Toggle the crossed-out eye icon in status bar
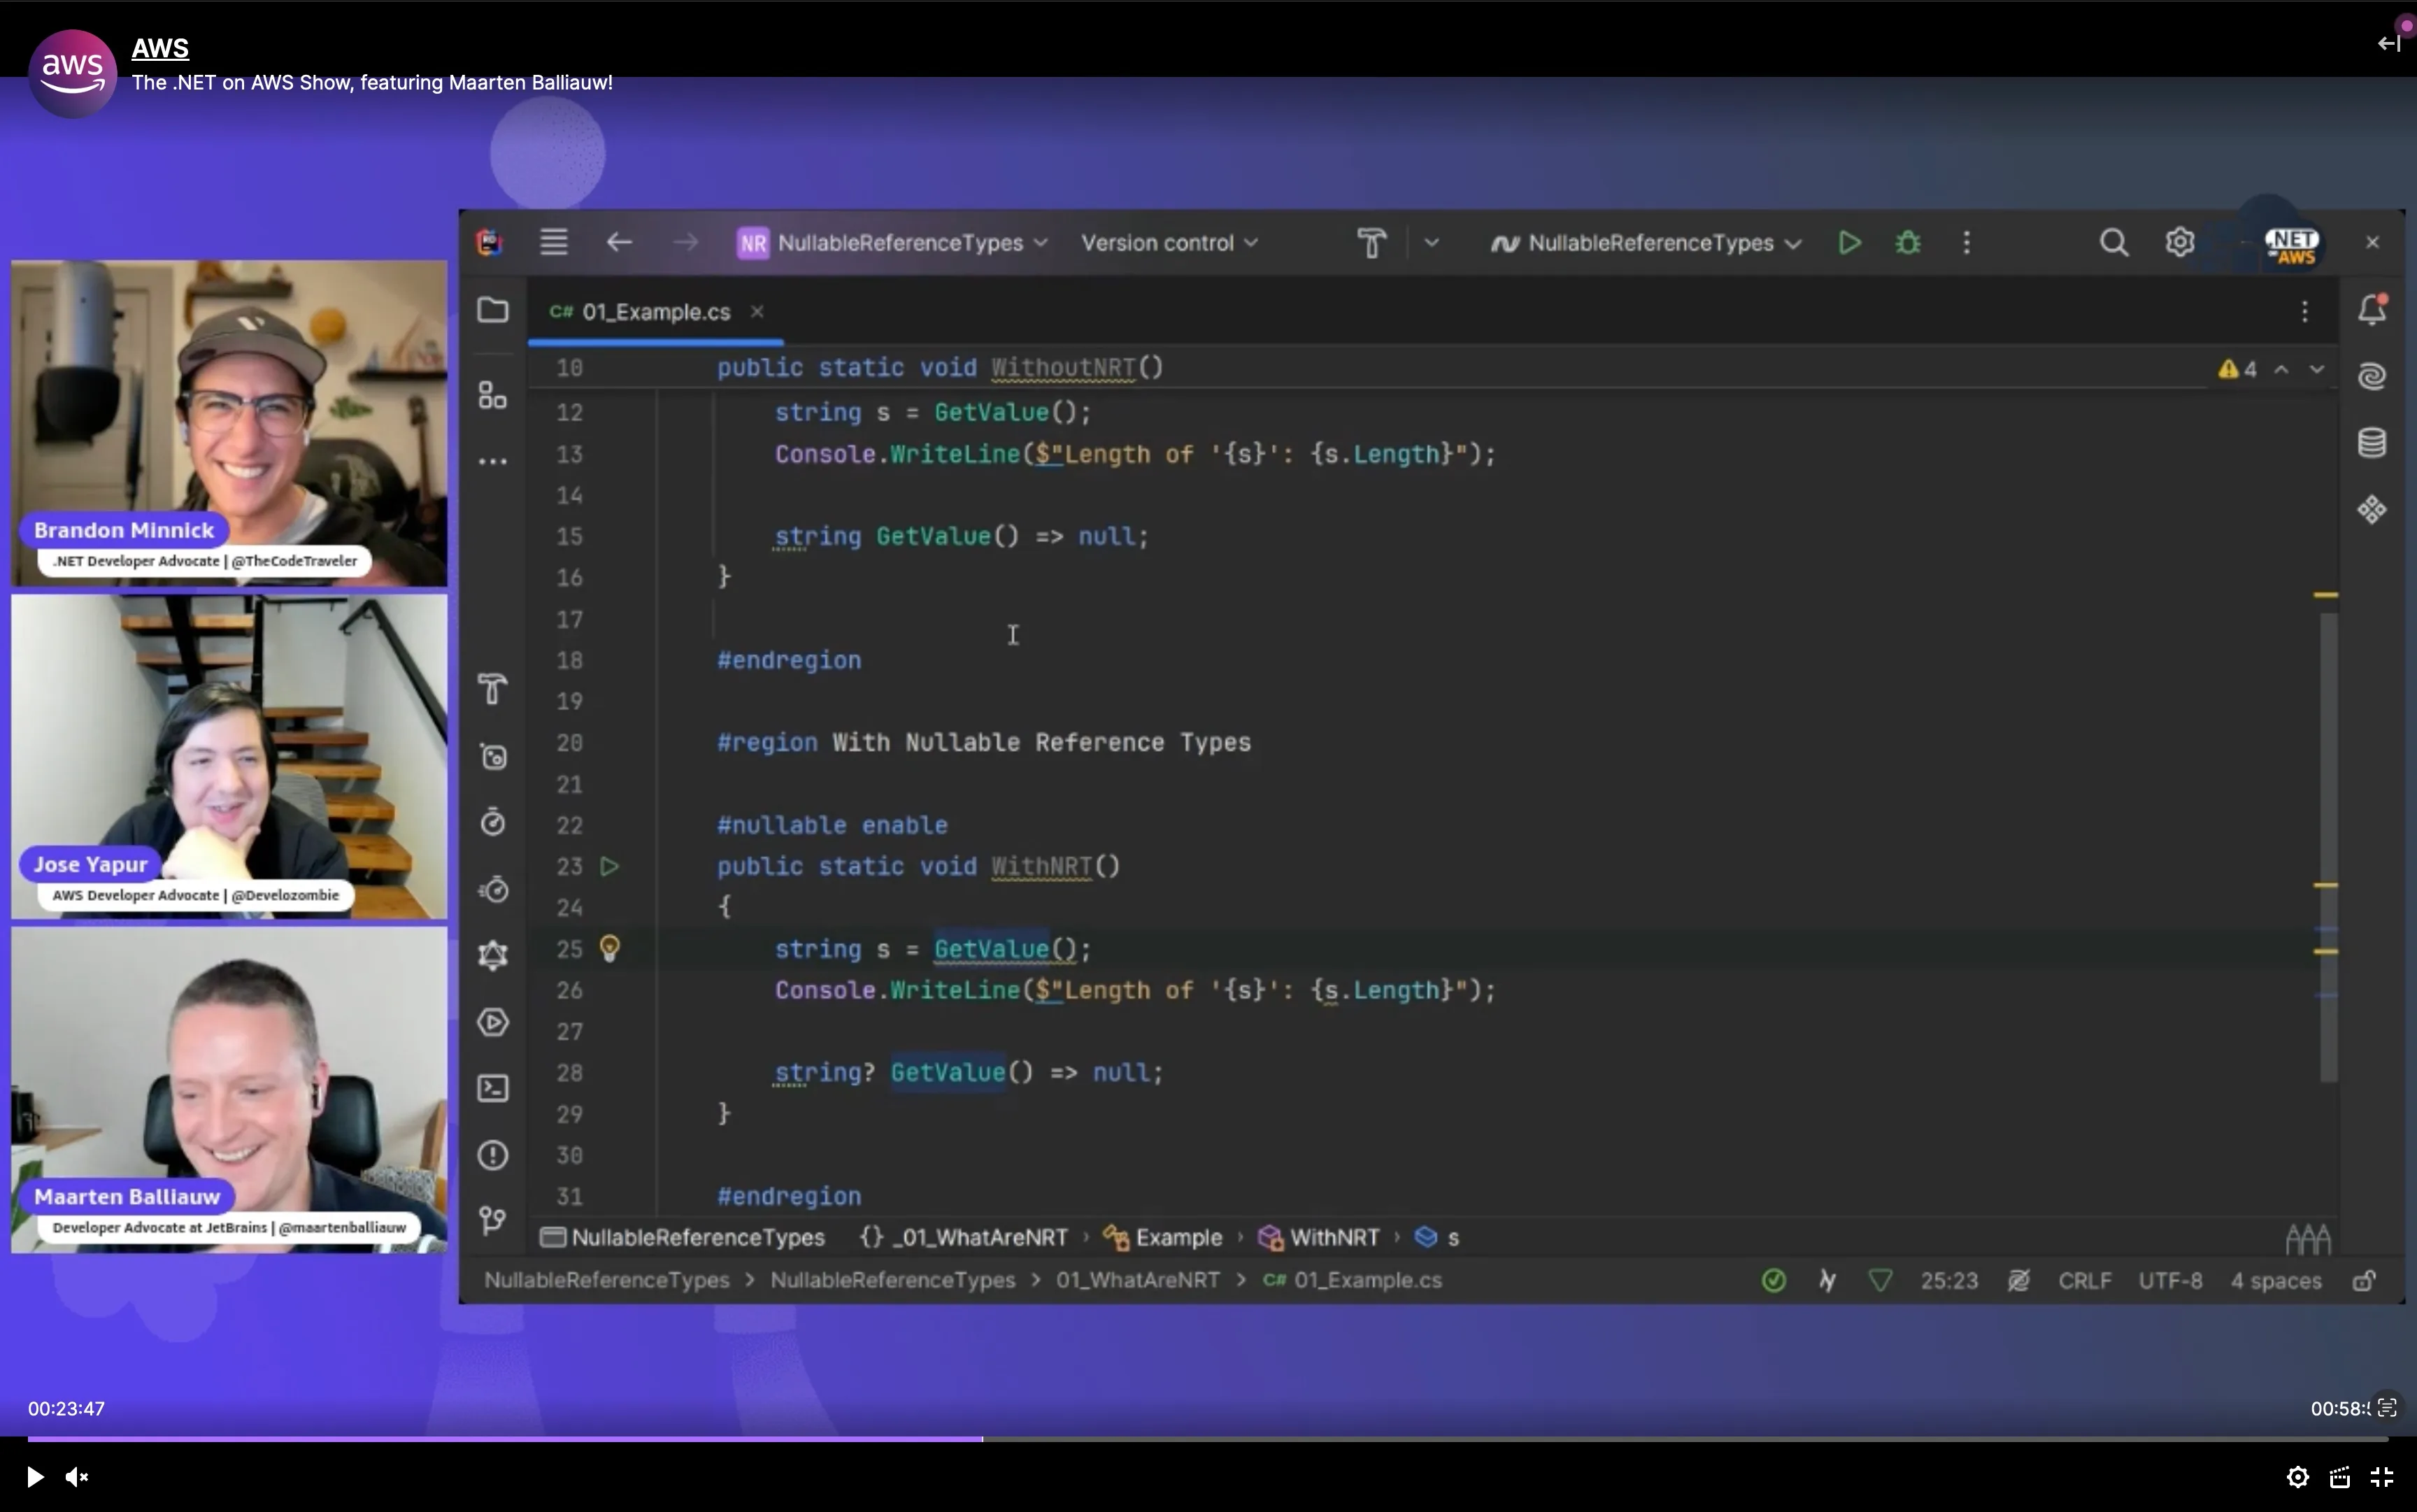Viewport: 2417px width, 1512px height. point(2019,1280)
